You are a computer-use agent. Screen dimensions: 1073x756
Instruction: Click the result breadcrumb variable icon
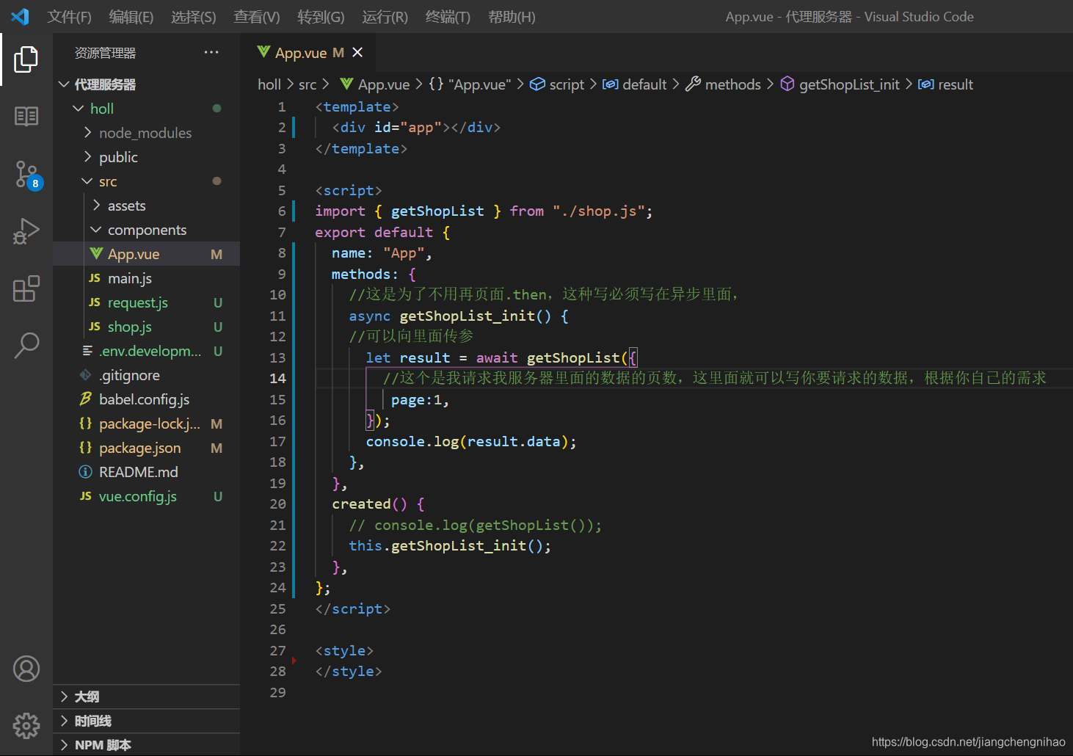926,84
